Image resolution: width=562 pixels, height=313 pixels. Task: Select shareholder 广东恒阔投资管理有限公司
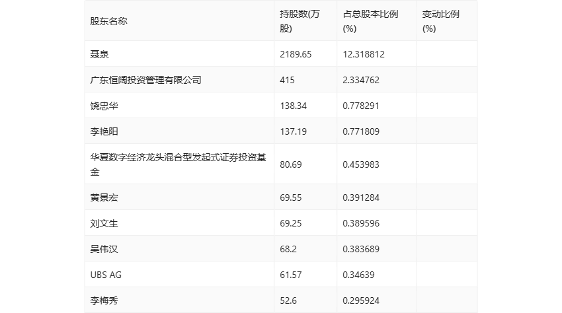(x=145, y=80)
